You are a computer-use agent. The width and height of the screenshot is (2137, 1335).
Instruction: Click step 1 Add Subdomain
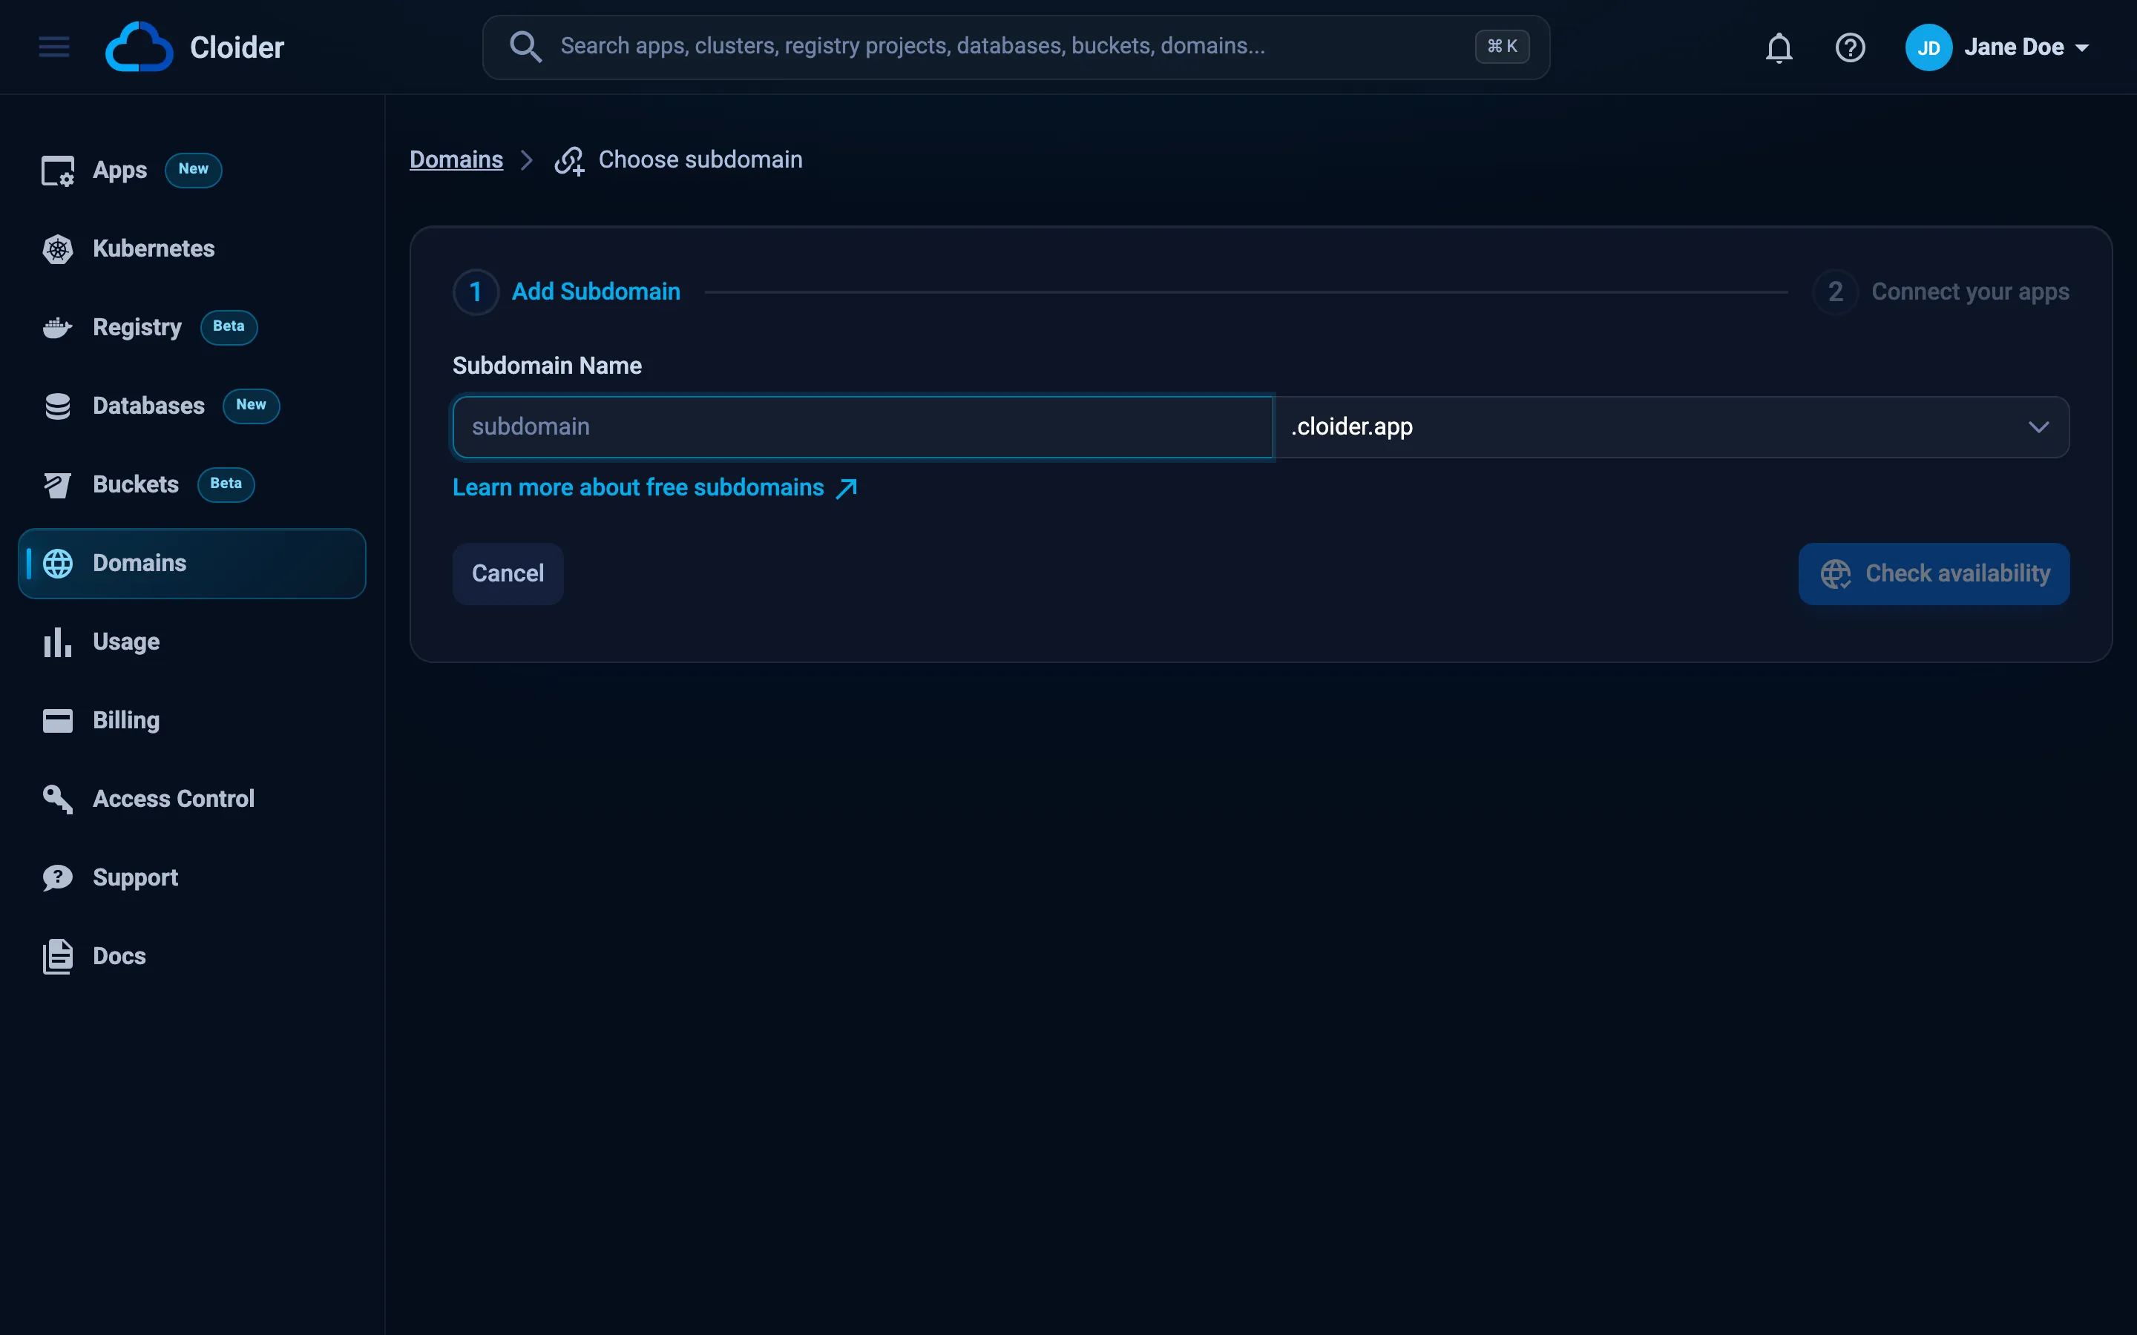567,292
